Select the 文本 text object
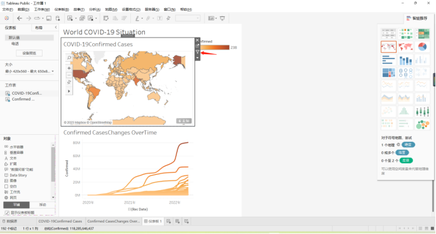This screenshot has height=234, width=436. pos(13,158)
